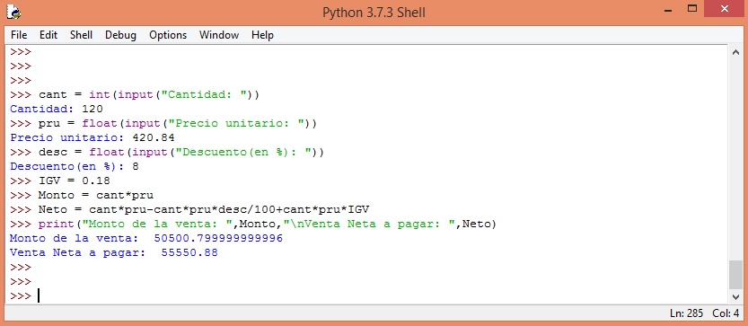Click the output 'Venta Neta a pagar: 55550.88'
The height and width of the screenshot is (326, 748).
[113, 252]
